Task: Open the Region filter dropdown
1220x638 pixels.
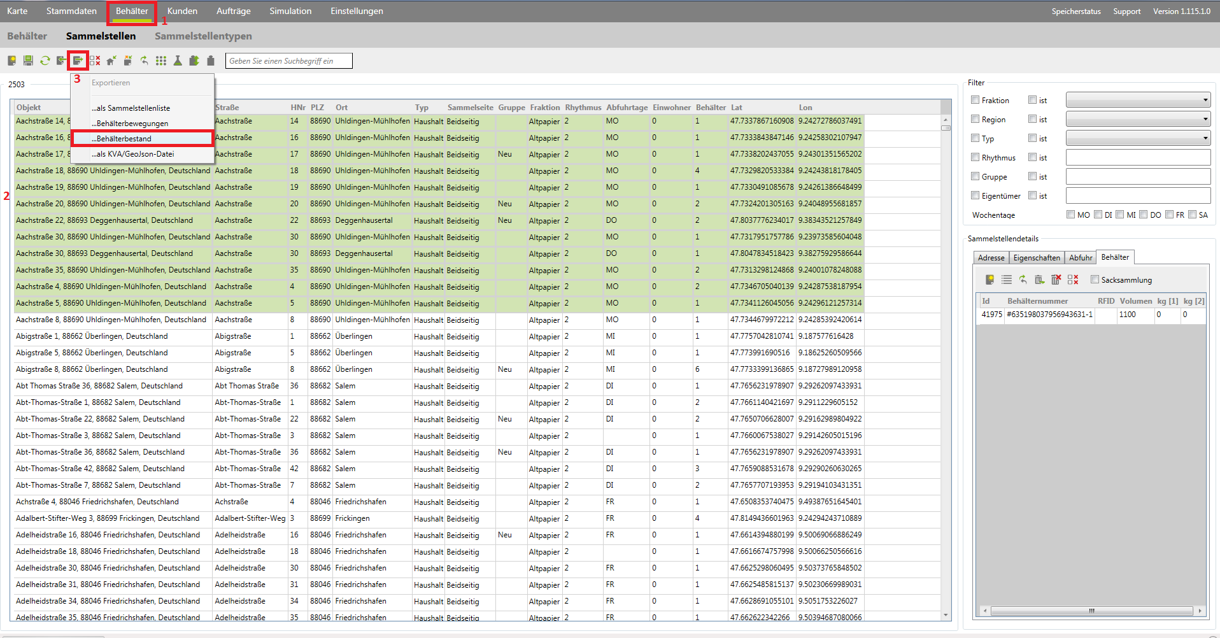Action: click(x=1138, y=119)
